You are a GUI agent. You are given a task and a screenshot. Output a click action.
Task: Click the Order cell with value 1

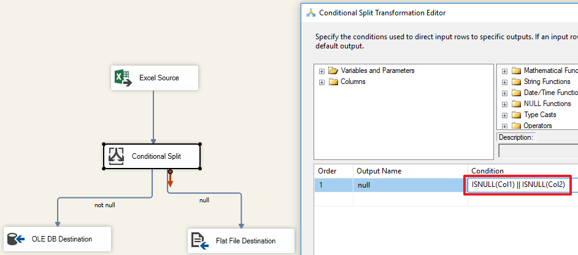[x=332, y=184]
